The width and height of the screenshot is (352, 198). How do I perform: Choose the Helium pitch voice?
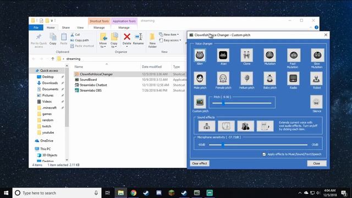pyautogui.click(x=246, y=79)
